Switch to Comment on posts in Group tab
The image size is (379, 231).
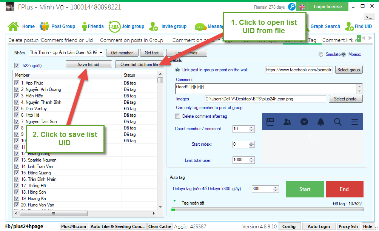pyautogui.click(x=131, y=40)
